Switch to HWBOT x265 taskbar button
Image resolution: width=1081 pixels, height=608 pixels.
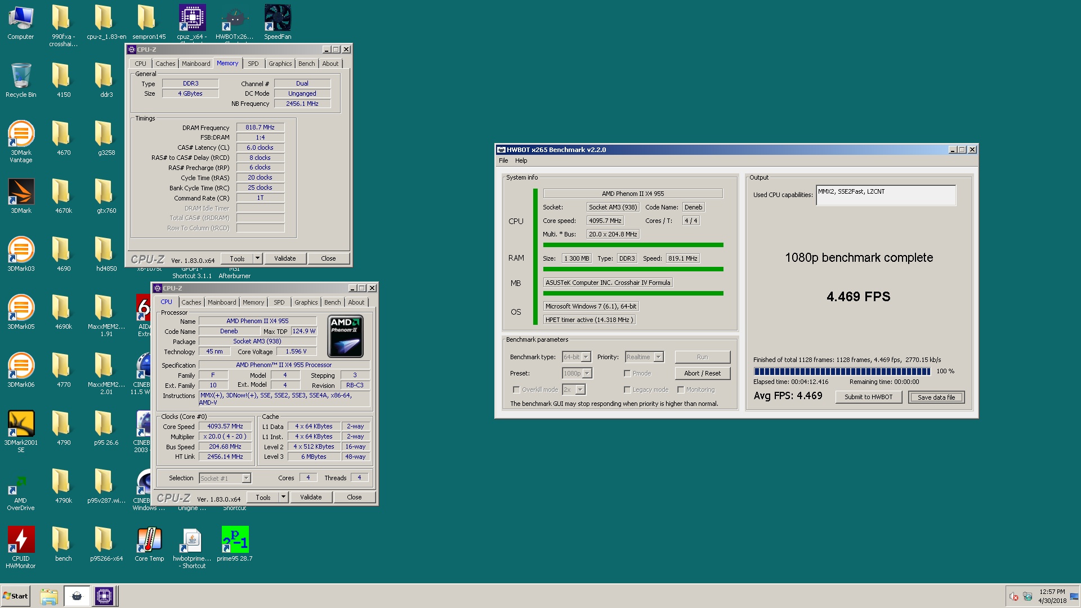pyautogui.click(x=77, y=596)
